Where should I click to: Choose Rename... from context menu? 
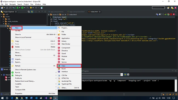pyautogui.click(x=34, y=55)
